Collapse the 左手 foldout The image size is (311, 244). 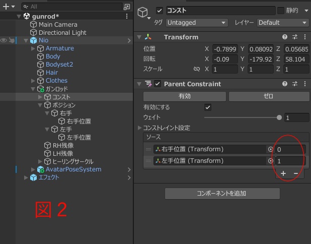[x=47, y=130]
